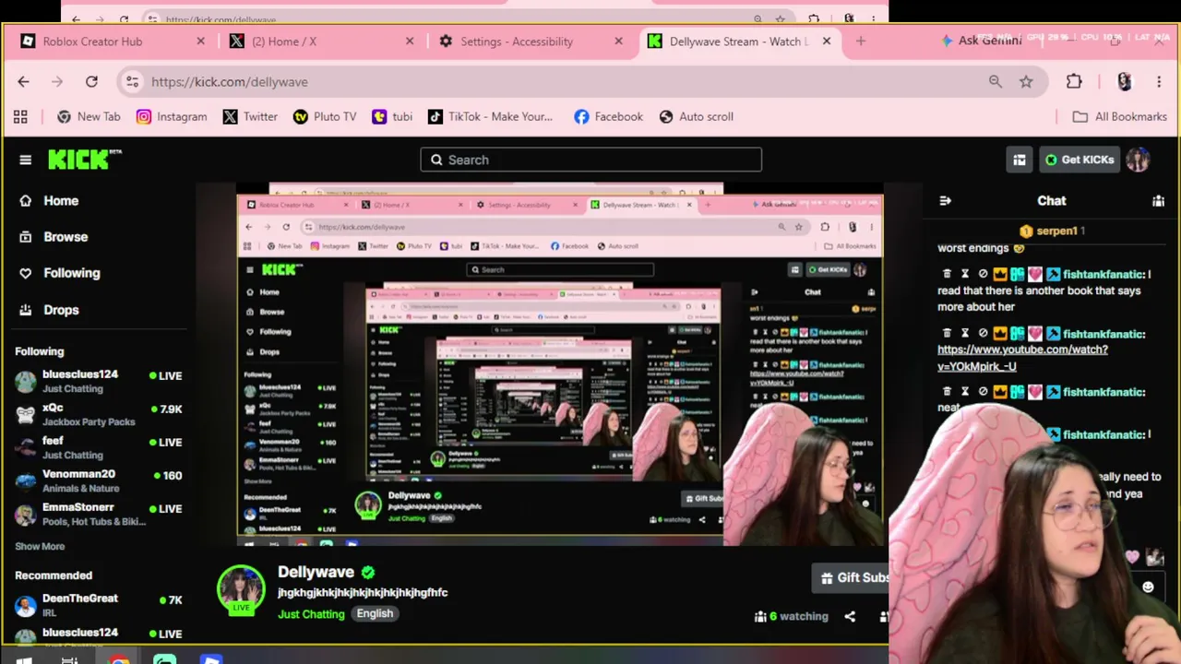Click the Get KICKs button
Viewport: 1181px width, 664px height.
1080,160
